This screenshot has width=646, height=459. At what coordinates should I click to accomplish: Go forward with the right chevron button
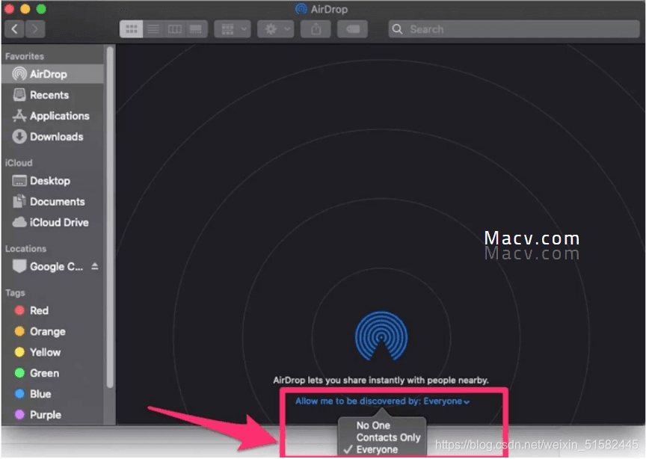(x=35, y=29)
